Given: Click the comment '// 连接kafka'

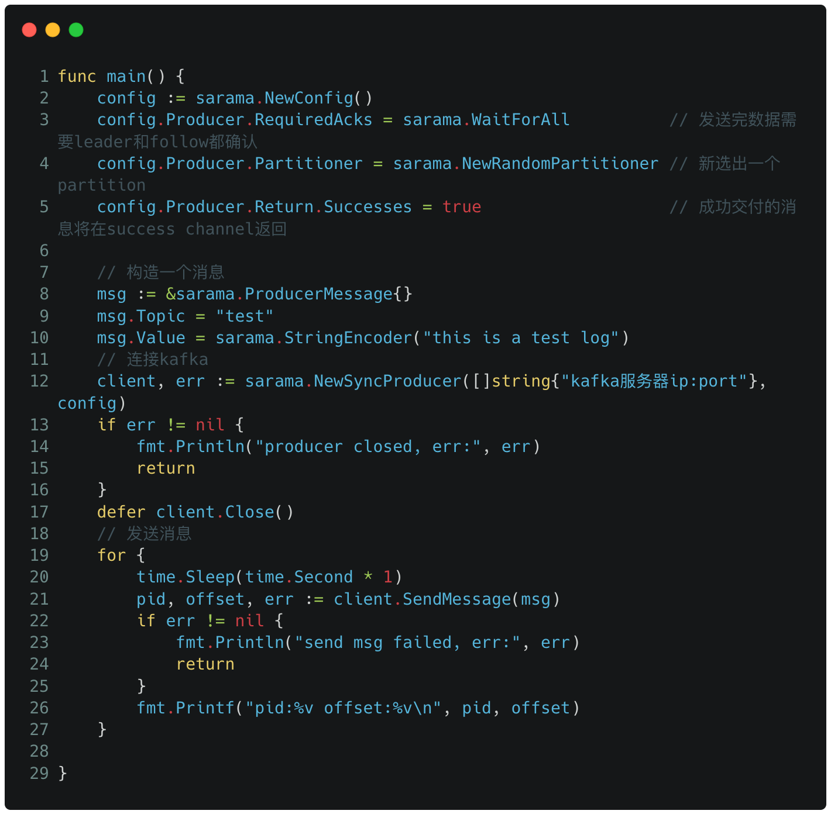Looking at the screenshot, I should point(153,360).
